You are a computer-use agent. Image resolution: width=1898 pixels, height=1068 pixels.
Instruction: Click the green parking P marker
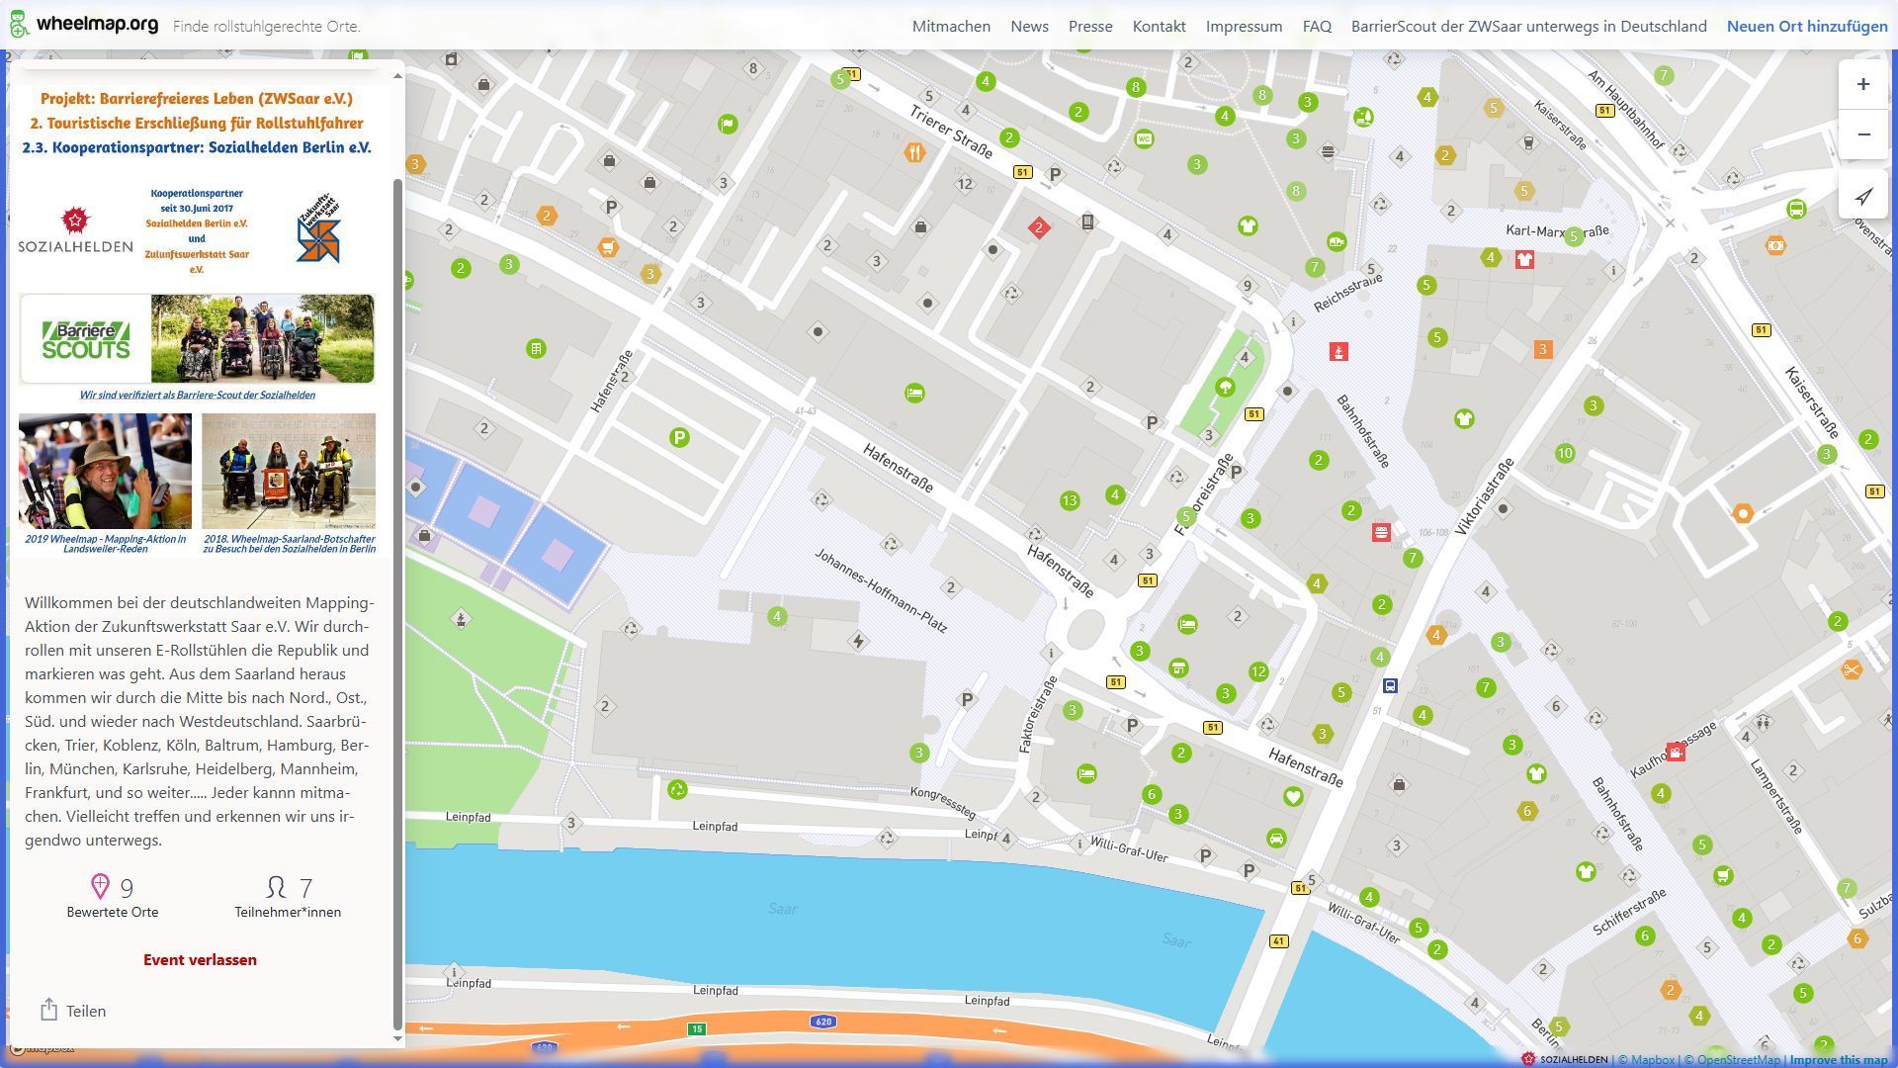pos(678,437)
